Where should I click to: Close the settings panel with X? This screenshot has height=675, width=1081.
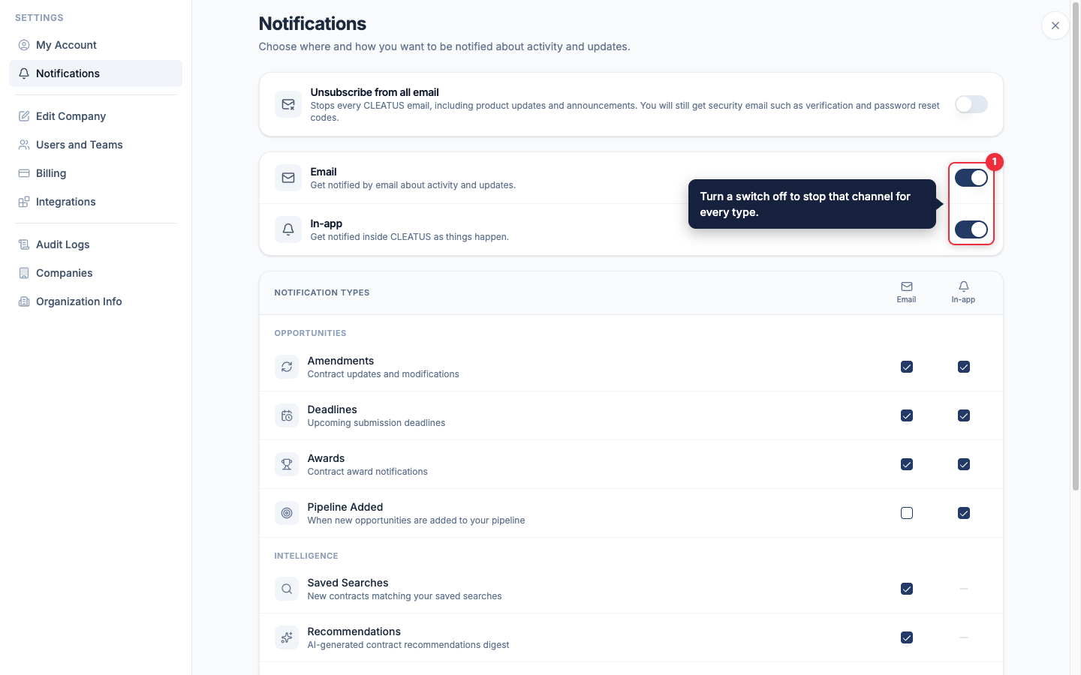[1055, 25]
